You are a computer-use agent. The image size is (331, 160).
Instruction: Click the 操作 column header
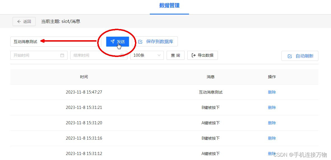pos(272,77)
